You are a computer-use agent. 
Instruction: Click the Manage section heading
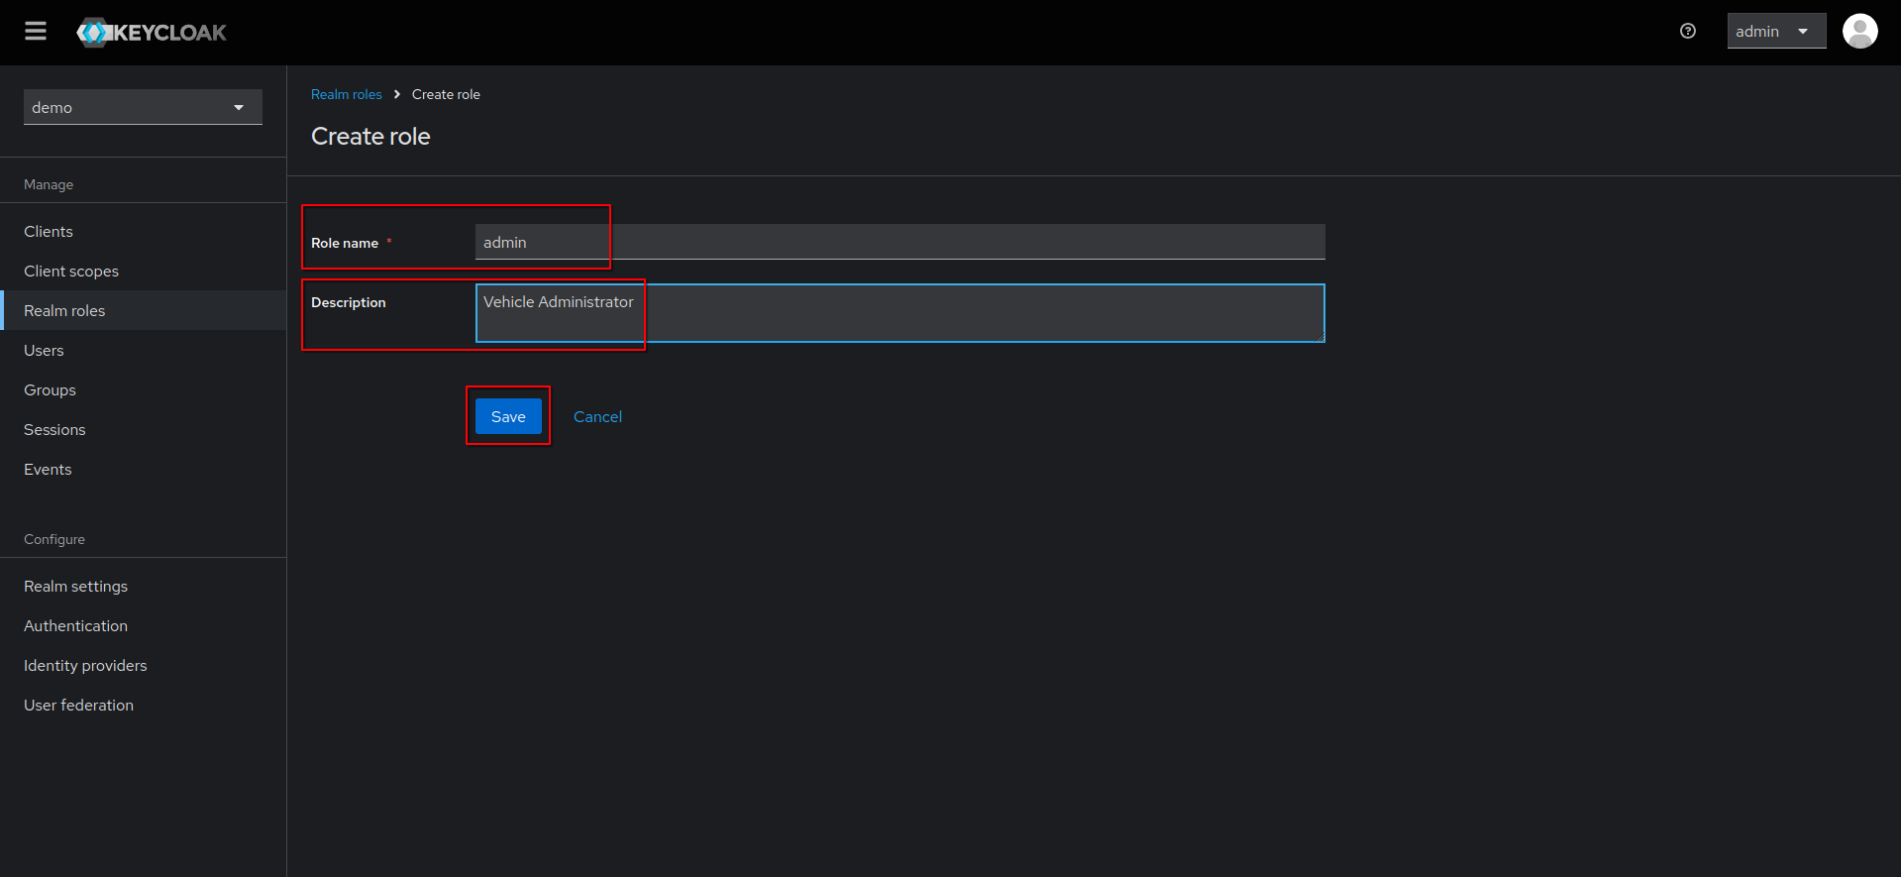point(49,184)
